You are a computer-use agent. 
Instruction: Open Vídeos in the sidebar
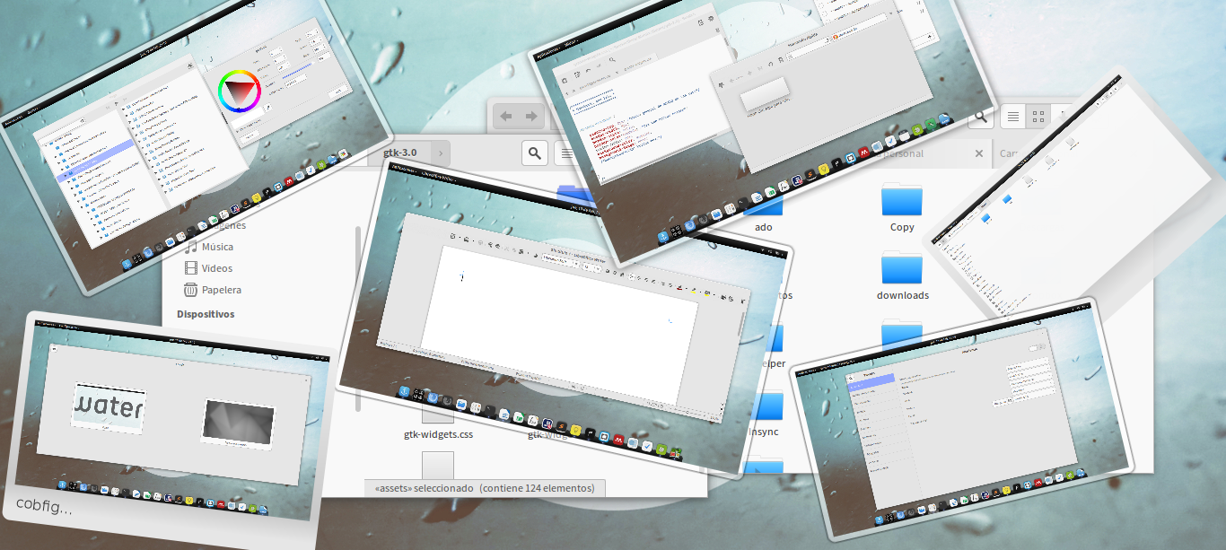click(x=217, y=268)
